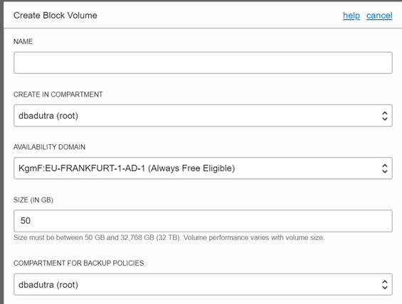Open the Create In Compartment dropdown
402x304 pixels.
click(203, 115)
